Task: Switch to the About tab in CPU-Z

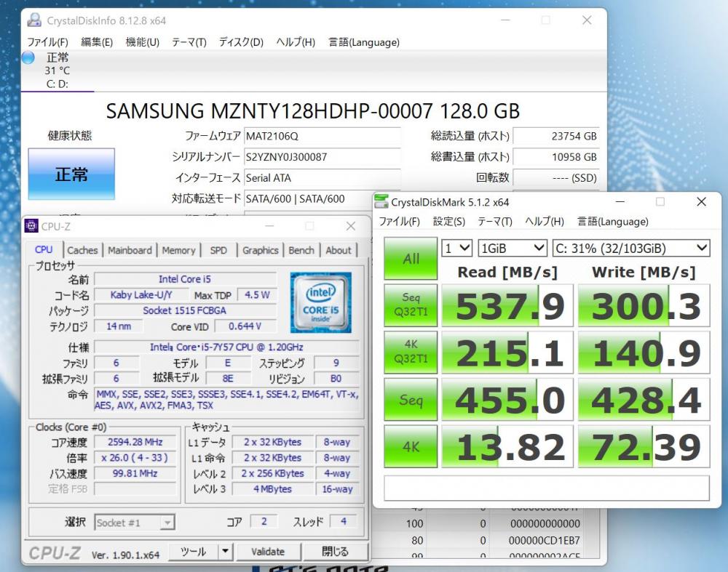Action: (339, 250)
